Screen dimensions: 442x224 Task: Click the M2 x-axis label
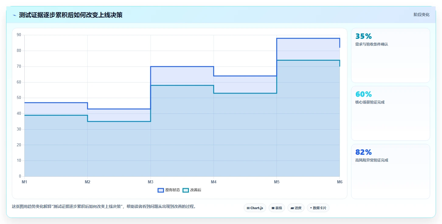point(87,182)
